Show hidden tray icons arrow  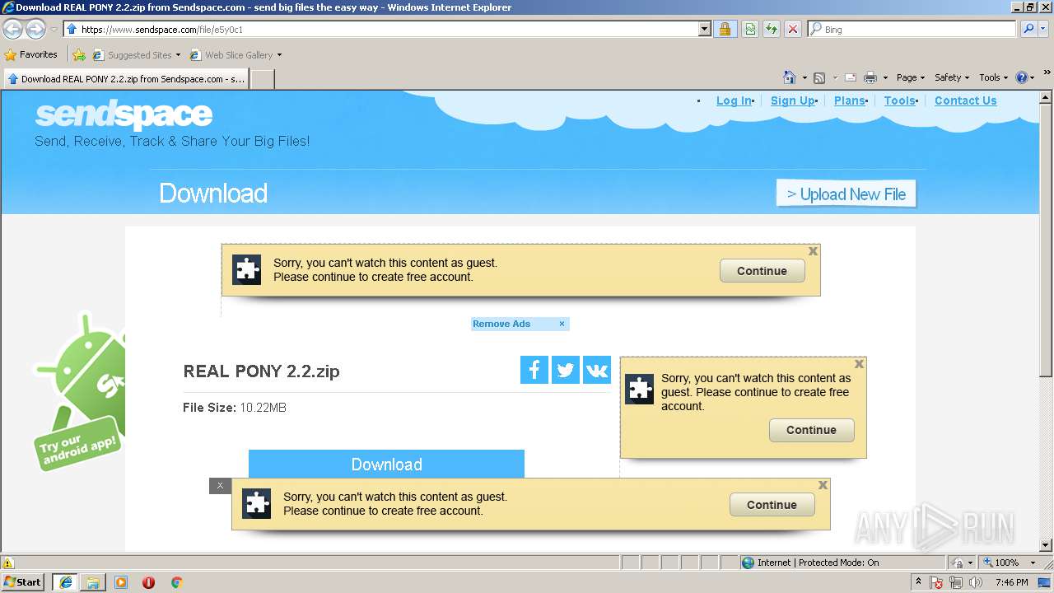tap(919, 582)
